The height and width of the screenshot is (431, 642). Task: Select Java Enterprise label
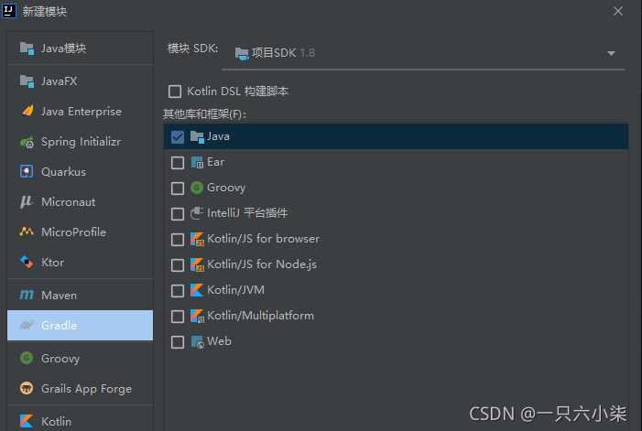[82, 112]
